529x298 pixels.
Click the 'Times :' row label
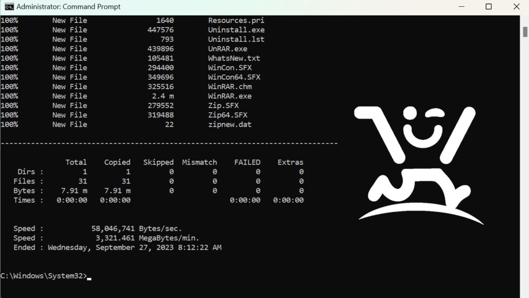[x=28, y=200]
